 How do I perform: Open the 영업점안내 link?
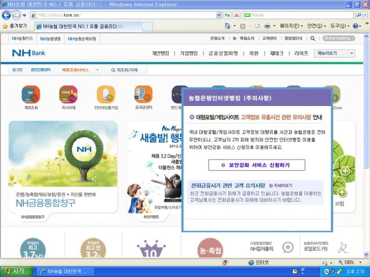pos(293,39)
